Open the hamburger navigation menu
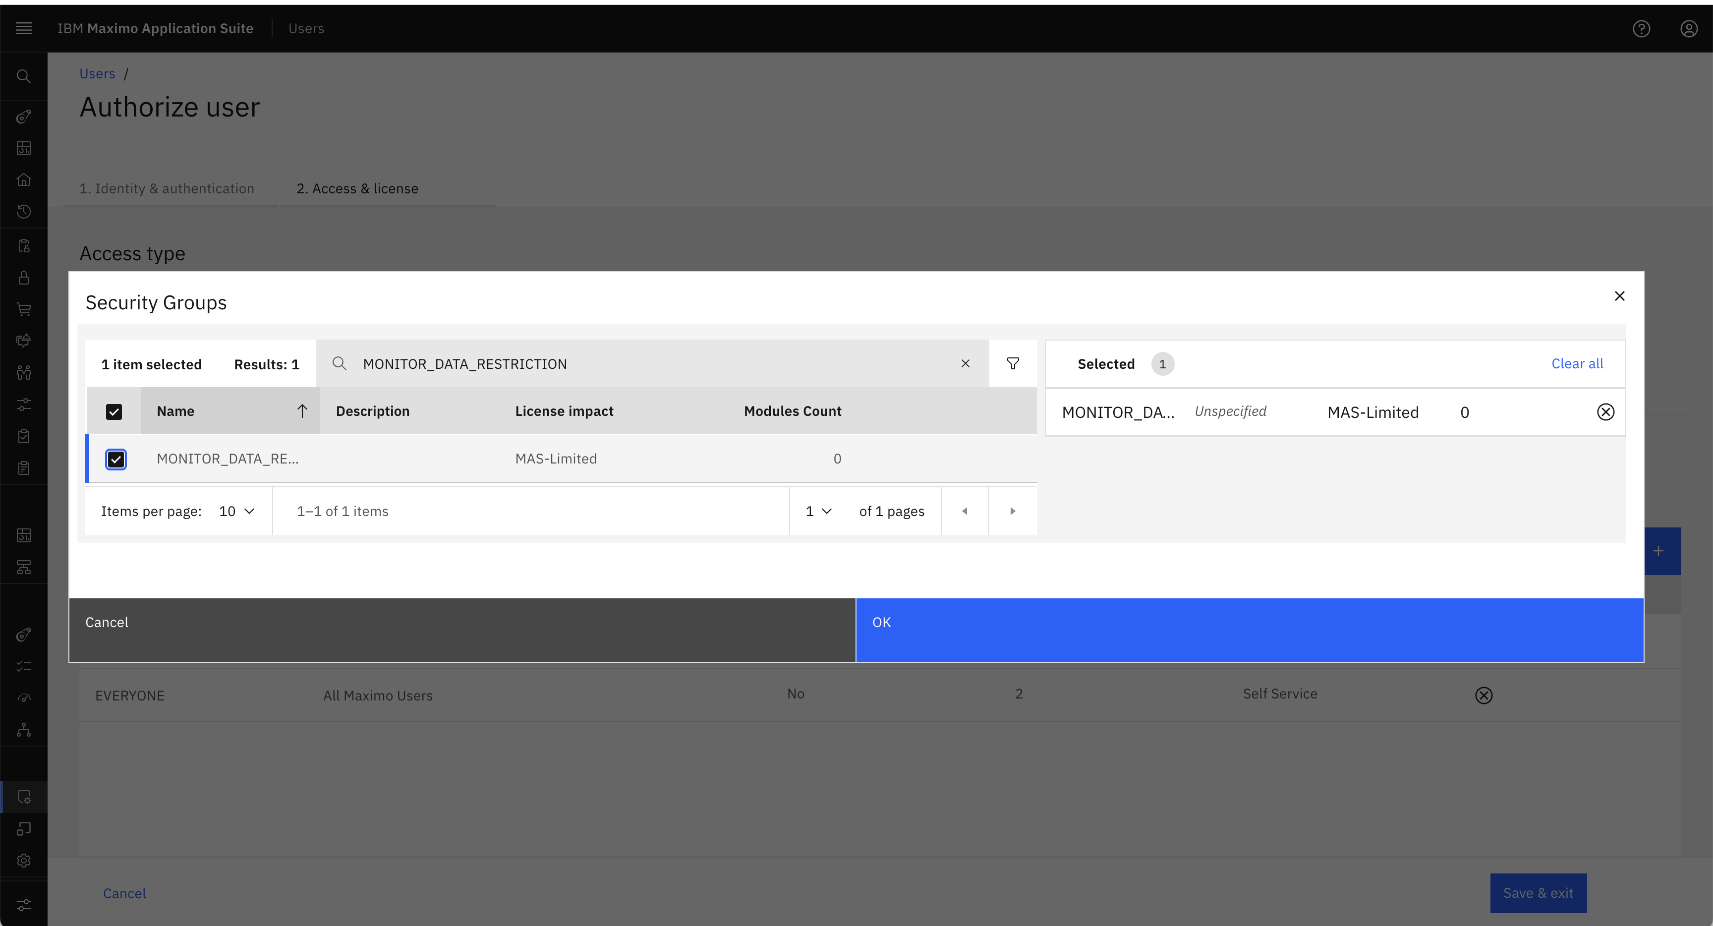The height and width of the screenshot is (926, 1713). 24,28
